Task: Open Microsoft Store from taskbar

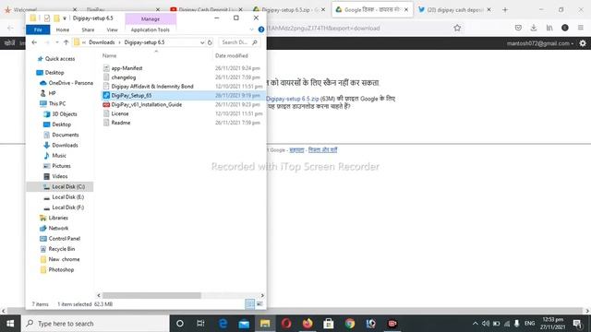Action: 329,324
